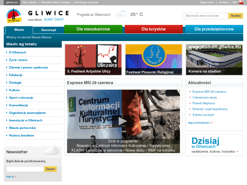Open Ekologia menu item

click(x=15, y=83)
